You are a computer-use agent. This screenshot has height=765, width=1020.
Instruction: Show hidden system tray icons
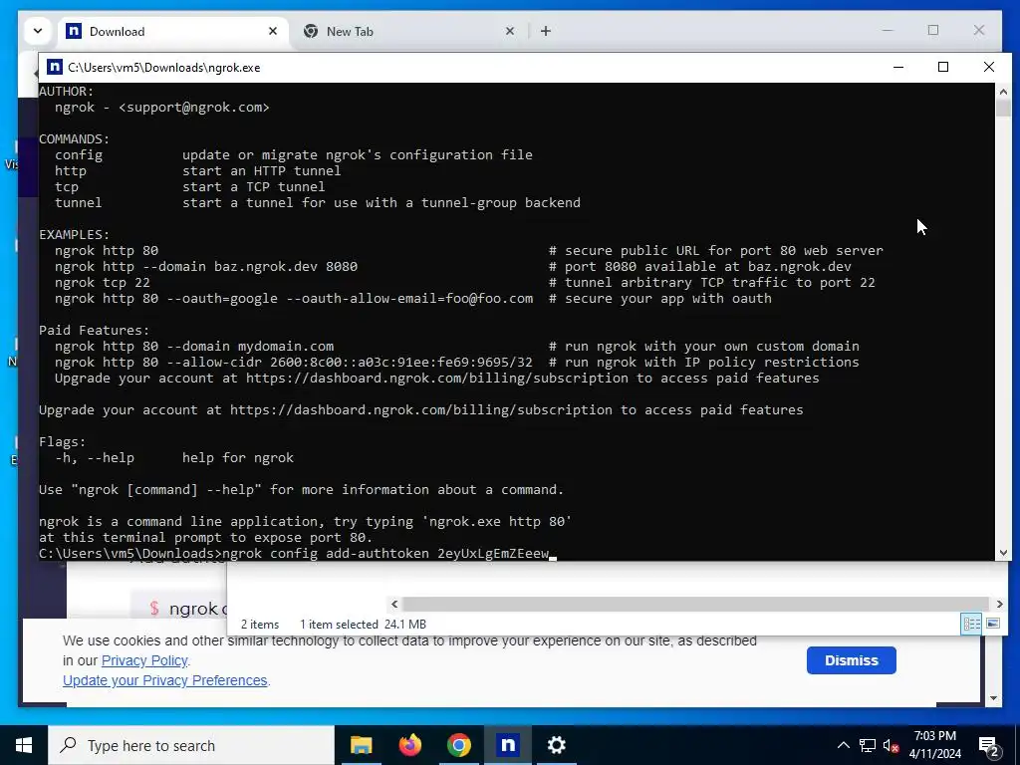[x=843, y=745]
